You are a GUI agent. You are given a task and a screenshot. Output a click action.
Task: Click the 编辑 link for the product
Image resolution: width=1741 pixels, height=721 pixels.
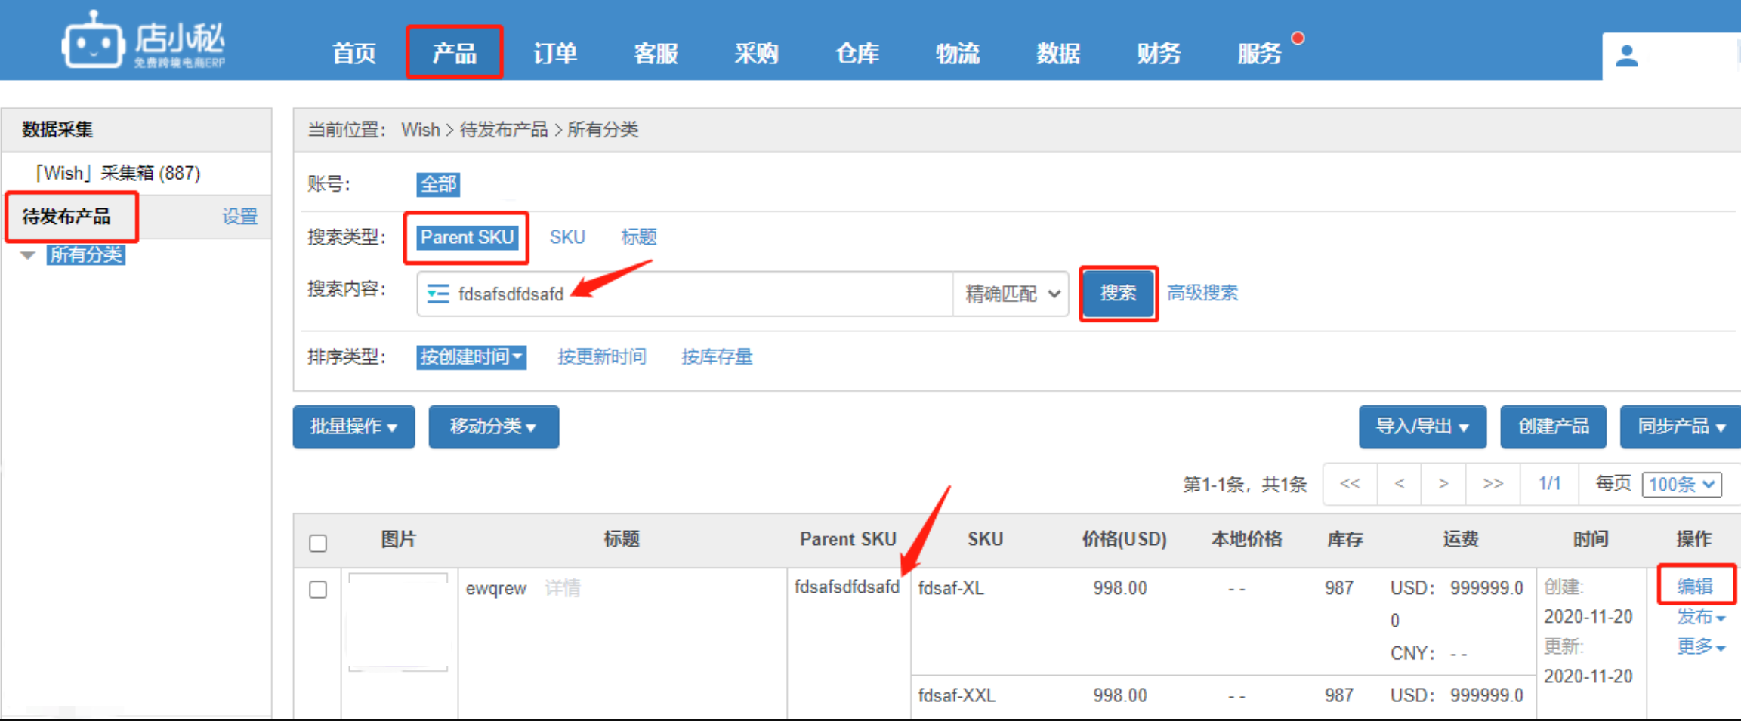[1695, 586]
